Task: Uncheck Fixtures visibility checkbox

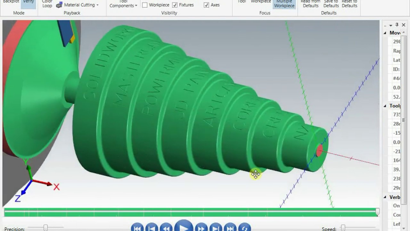Action: click(175, 5)
